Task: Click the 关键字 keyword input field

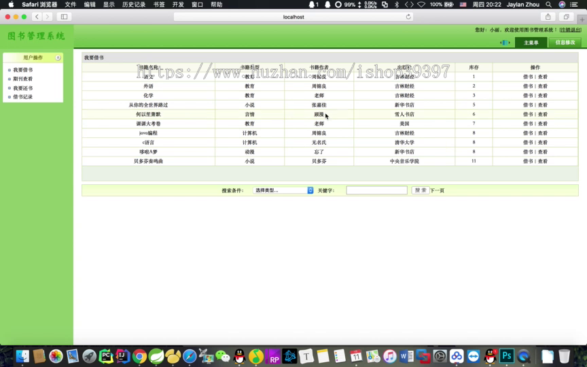Action: pos(376,190)
